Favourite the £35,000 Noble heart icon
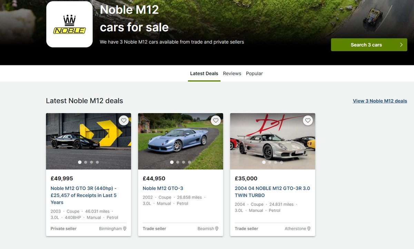Screen dimensions: 414x249 [308, 120]
